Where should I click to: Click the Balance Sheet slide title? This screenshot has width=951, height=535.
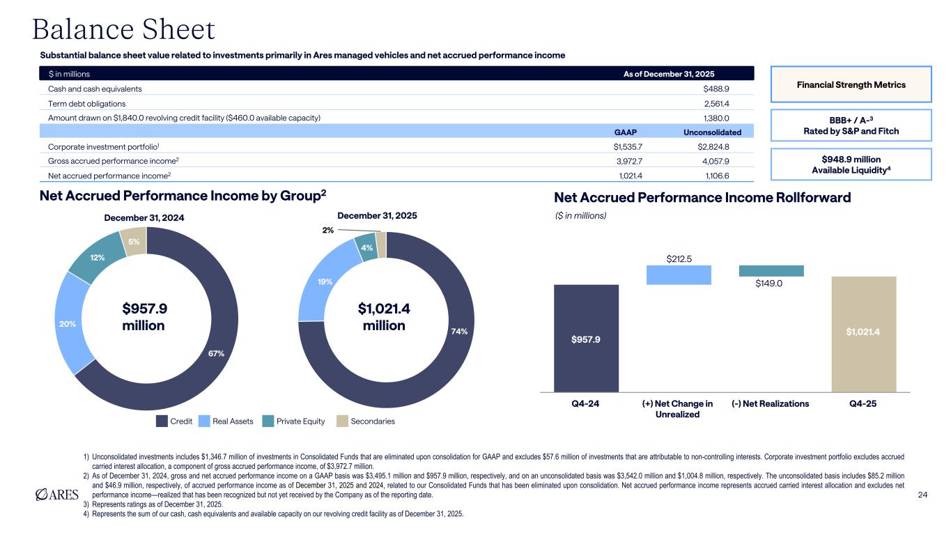point(124,29)
